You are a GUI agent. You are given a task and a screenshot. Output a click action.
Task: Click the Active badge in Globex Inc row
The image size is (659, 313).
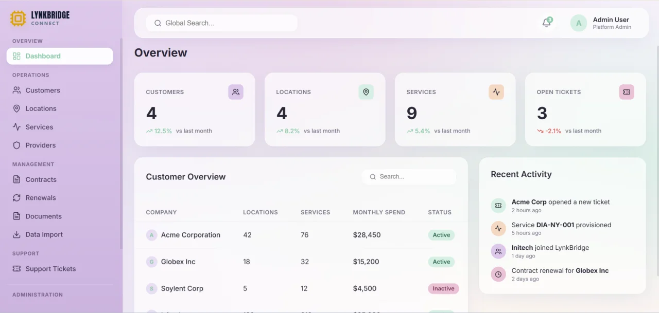441,262
